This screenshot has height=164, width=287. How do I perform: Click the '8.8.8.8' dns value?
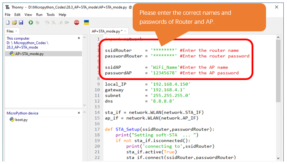pyautogui.click(x=162, y=101)
